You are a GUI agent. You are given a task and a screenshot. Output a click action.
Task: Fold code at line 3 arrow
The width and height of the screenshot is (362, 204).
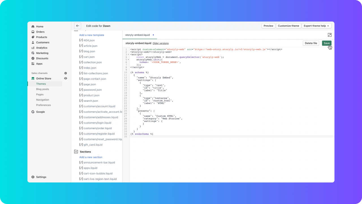128,54
